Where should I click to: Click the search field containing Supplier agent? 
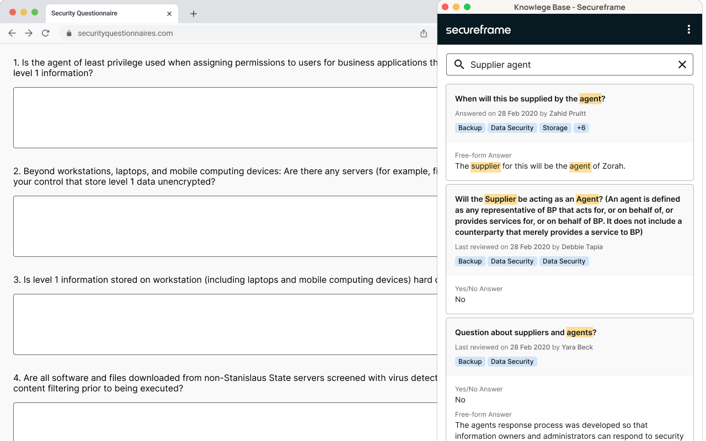552,64
